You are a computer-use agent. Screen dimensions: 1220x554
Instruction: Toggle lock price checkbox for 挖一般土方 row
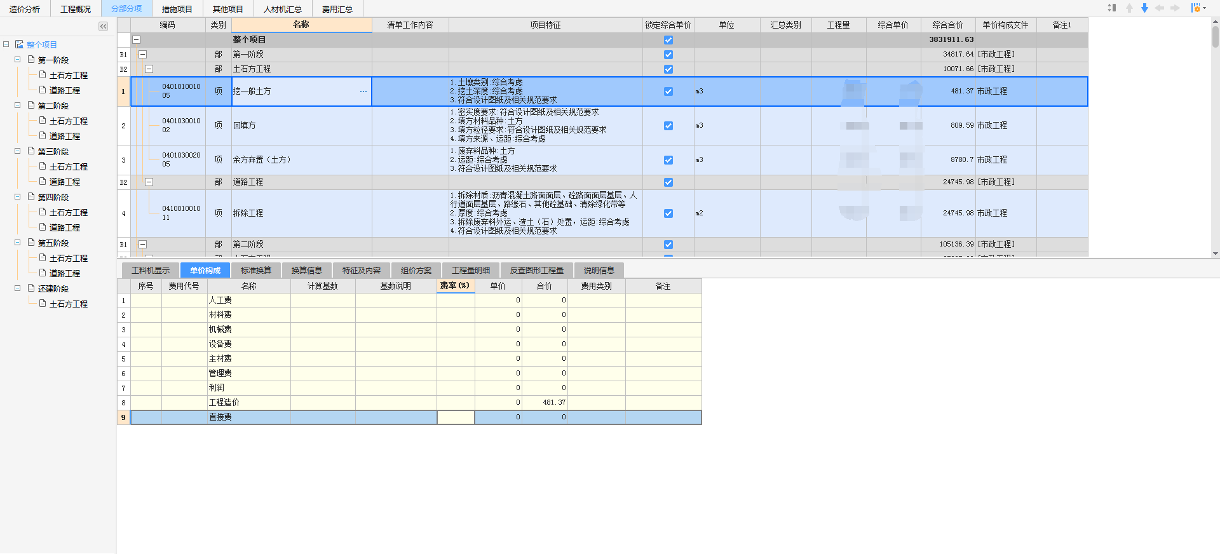pyautogui.click(x=668, y=91)
